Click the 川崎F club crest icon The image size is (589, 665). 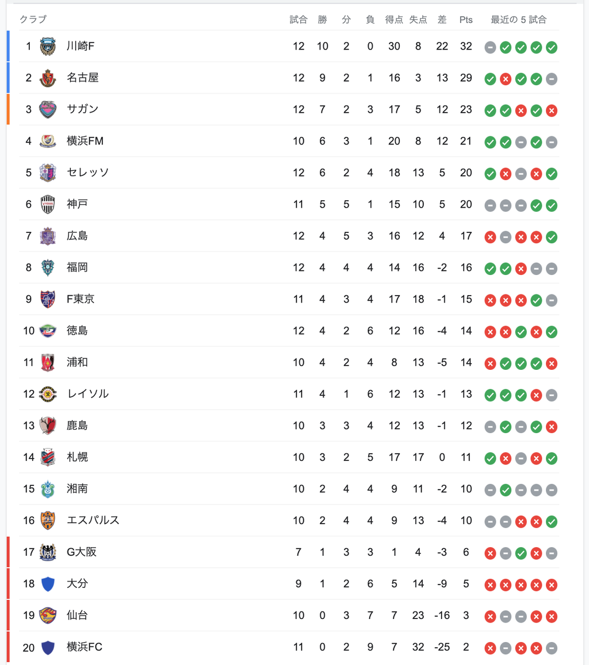click(x=48, y=47)
